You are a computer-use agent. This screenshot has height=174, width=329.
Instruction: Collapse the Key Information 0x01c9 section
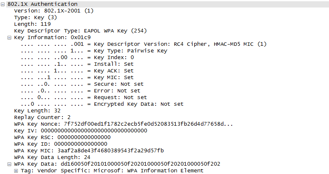tap(10, 37)
